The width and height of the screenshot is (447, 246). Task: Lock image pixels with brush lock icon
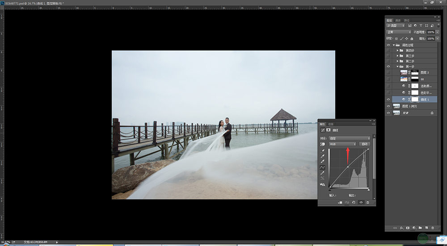point(402,38)
